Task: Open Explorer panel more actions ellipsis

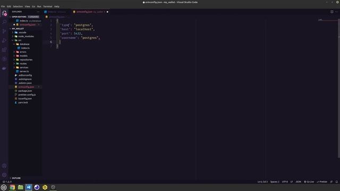Action: click(x=38, y=12)
